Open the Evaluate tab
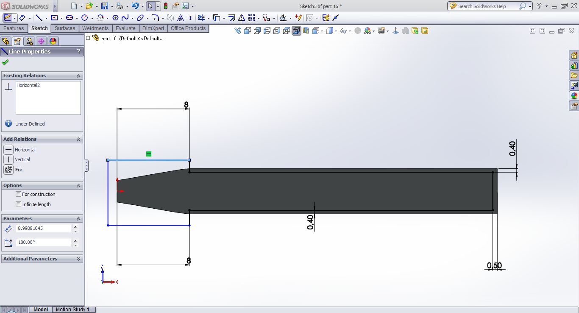579x313 pixels. click(x=125, y=28)
